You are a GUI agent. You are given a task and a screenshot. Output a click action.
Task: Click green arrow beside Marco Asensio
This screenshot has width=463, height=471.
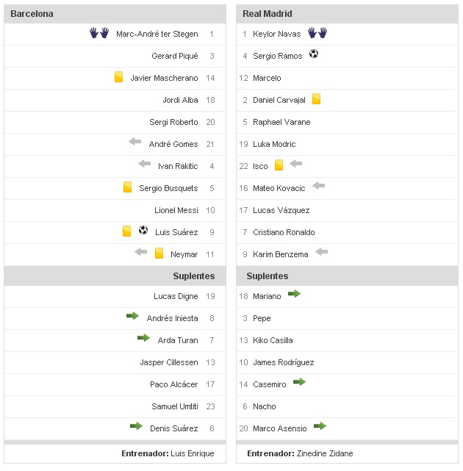click(x=320, y=426)
